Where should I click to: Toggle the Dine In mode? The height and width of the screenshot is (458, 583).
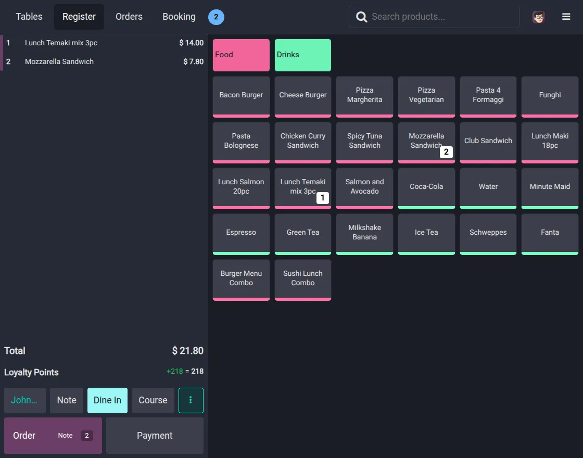107,400
